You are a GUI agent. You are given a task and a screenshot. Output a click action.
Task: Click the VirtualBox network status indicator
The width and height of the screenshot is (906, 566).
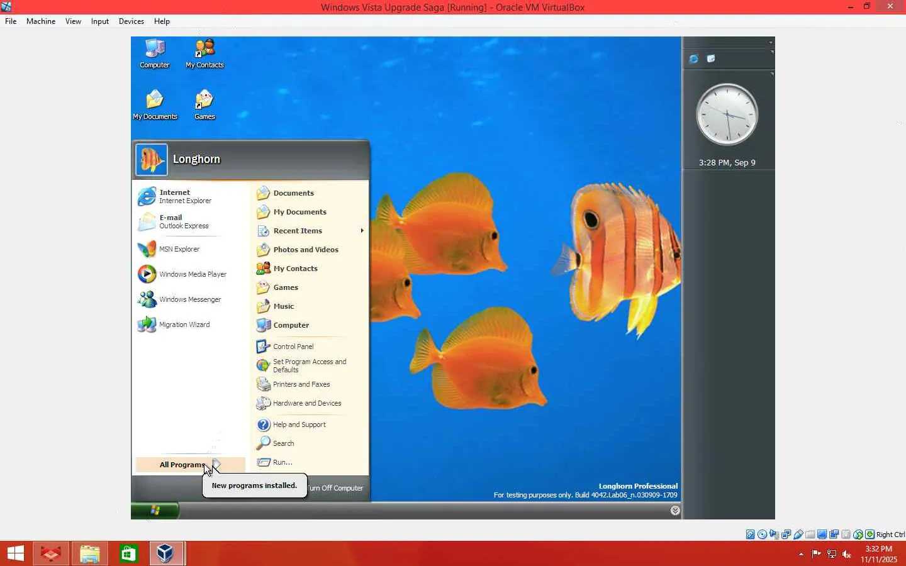(786, 535)
